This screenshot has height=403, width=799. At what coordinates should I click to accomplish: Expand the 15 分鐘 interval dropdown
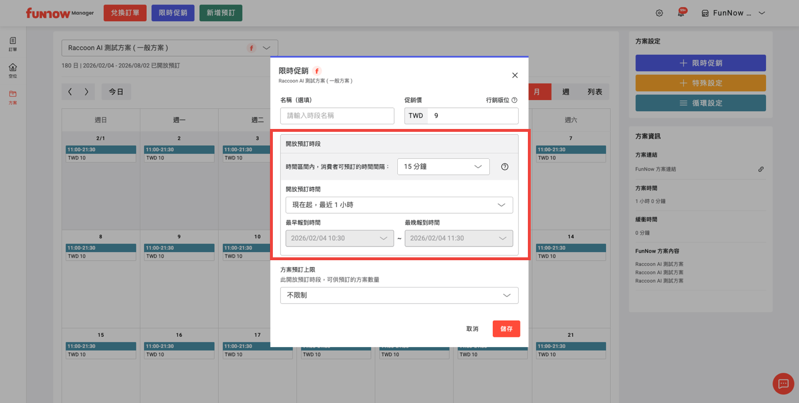(443, 167)
